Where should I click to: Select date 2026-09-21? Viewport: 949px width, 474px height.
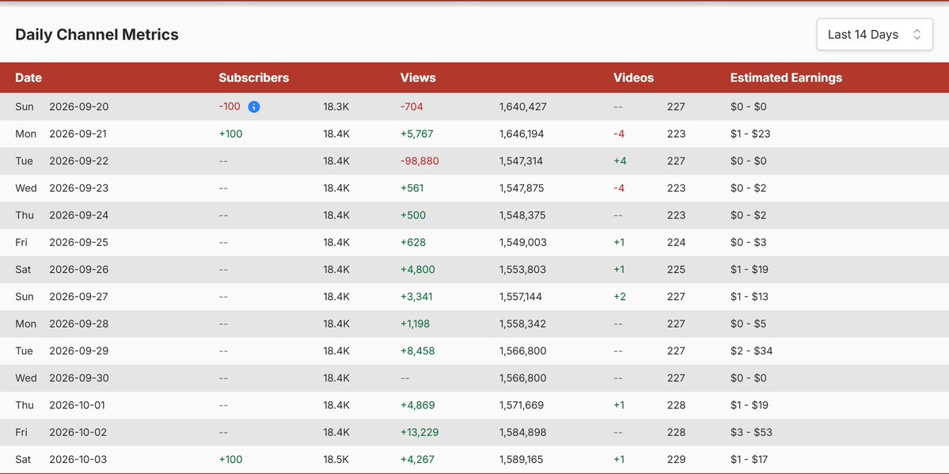[x=78, y=134]
